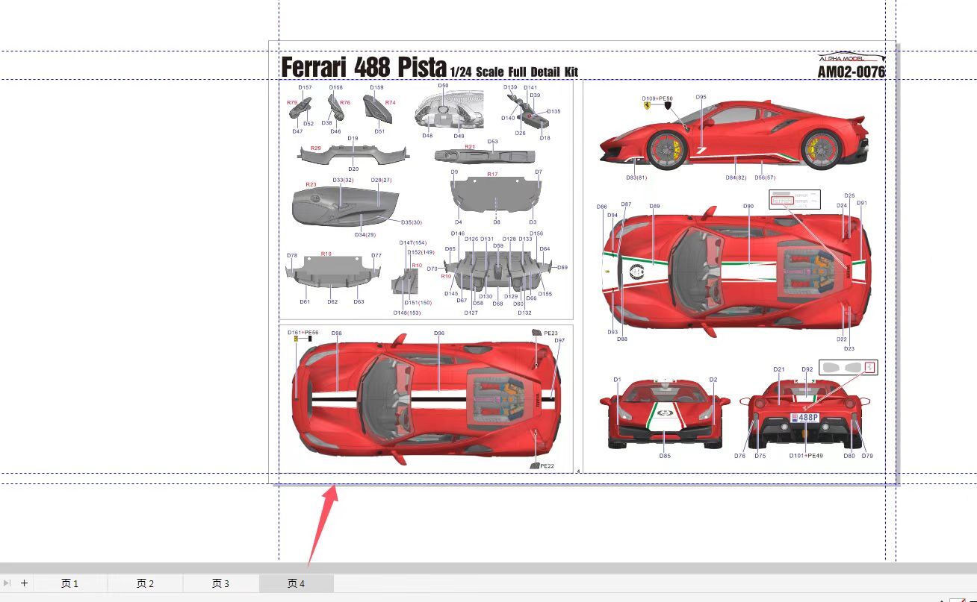The image size is (977, 602).
Task: Click the red 'R17' paint label
Action: pos(492,174)
